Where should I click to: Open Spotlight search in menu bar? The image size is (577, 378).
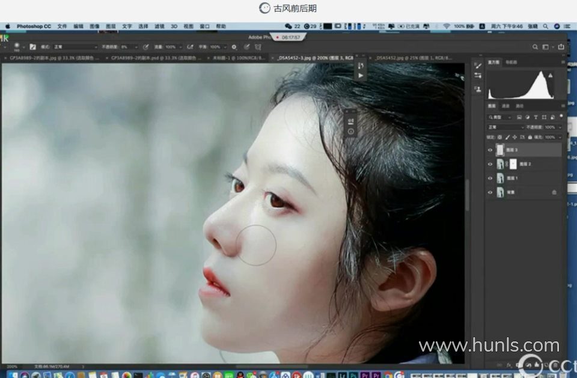coord(545,26)
